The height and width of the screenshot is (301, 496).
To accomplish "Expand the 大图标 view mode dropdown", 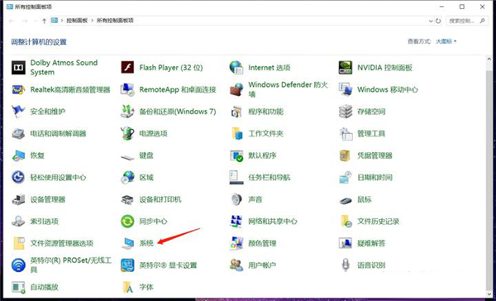I will pos(446,41).
